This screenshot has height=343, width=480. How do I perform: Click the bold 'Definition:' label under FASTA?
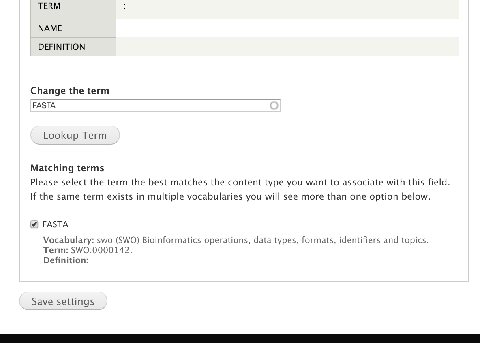click(66, 260)
